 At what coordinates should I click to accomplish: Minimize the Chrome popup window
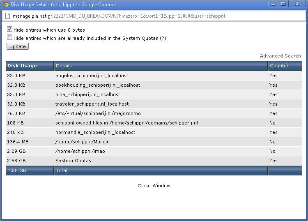(x=274, y=4)
